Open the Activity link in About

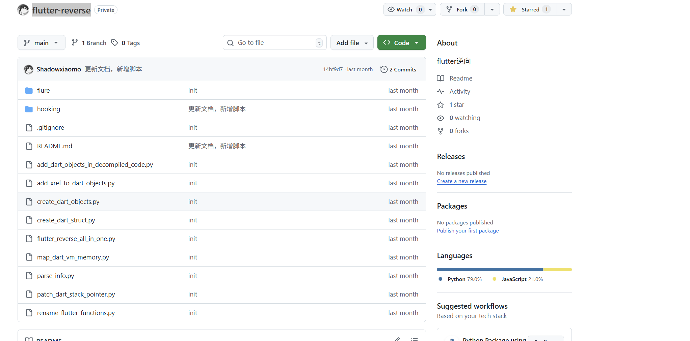tap(460, 91)
